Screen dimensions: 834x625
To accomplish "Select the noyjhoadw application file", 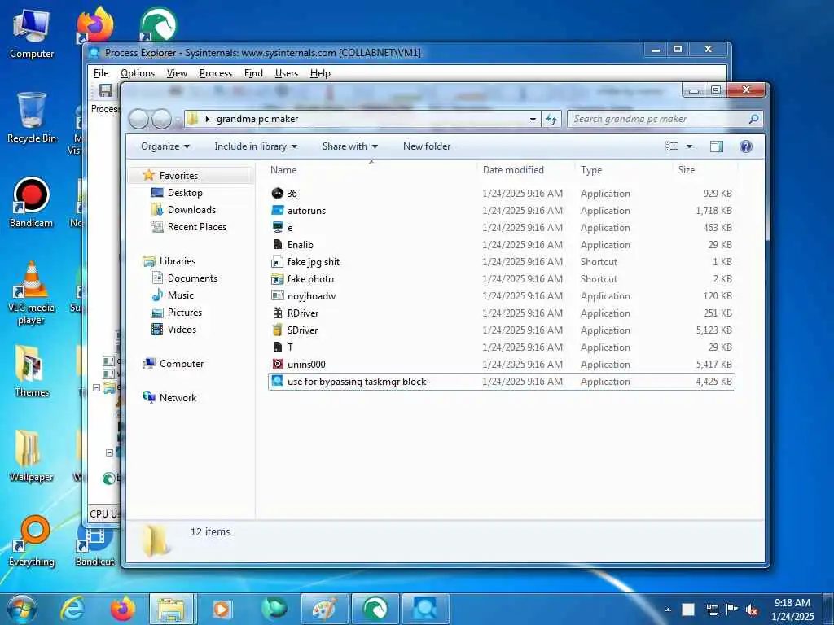I will click(501, 296).
